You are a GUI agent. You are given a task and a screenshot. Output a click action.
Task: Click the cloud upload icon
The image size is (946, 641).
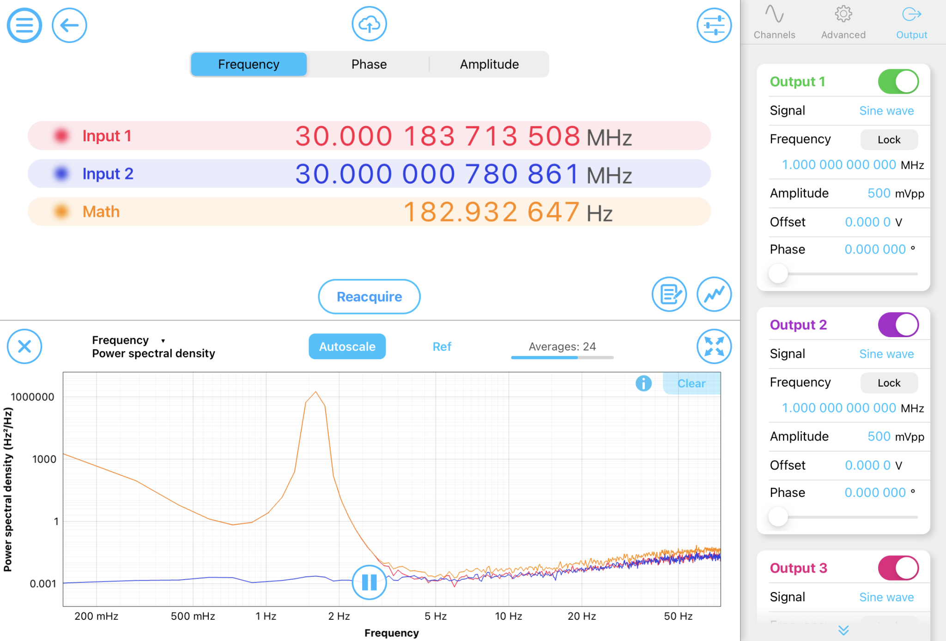click(369, 24)
